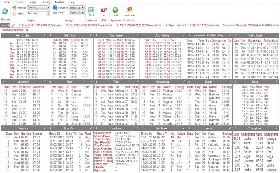Toggle the Tithi panel checkmark

137,82
